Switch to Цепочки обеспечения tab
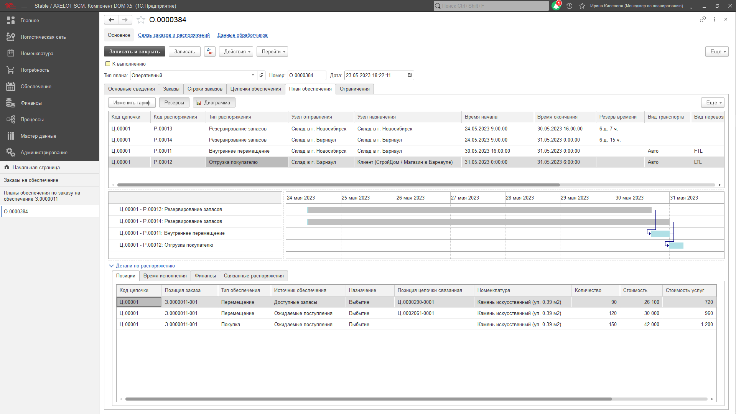Viewport: 736px width, 414px height. click(256, 89)
